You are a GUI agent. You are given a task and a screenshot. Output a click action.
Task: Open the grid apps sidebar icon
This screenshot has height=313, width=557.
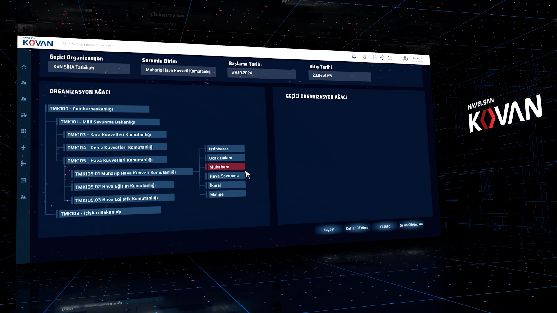[23, 131]
